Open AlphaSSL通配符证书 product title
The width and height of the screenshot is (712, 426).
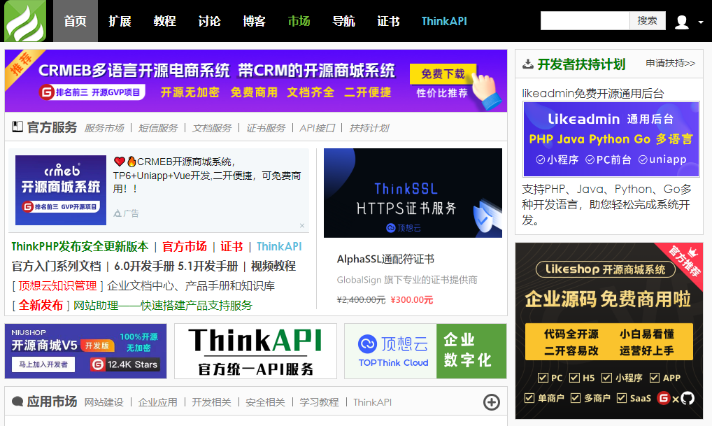(385, 260)
